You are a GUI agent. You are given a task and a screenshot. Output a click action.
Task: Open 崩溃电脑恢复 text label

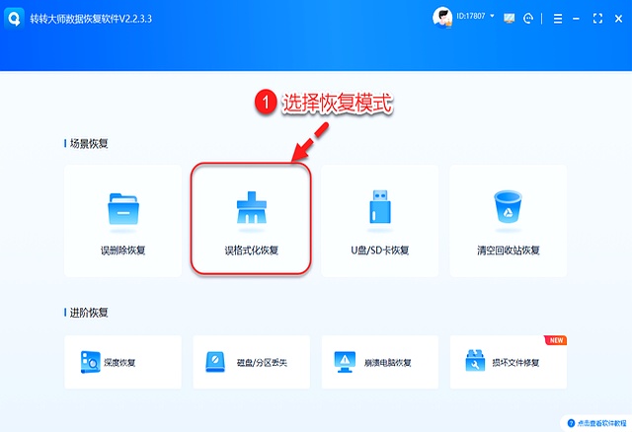(388, 363)
